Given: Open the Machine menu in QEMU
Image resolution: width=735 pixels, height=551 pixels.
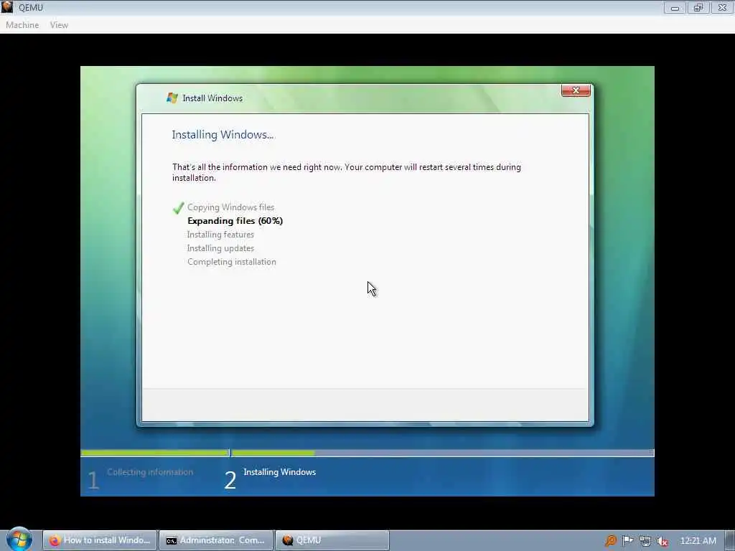Looking at the screenshot, I should [x=22, y=25].
